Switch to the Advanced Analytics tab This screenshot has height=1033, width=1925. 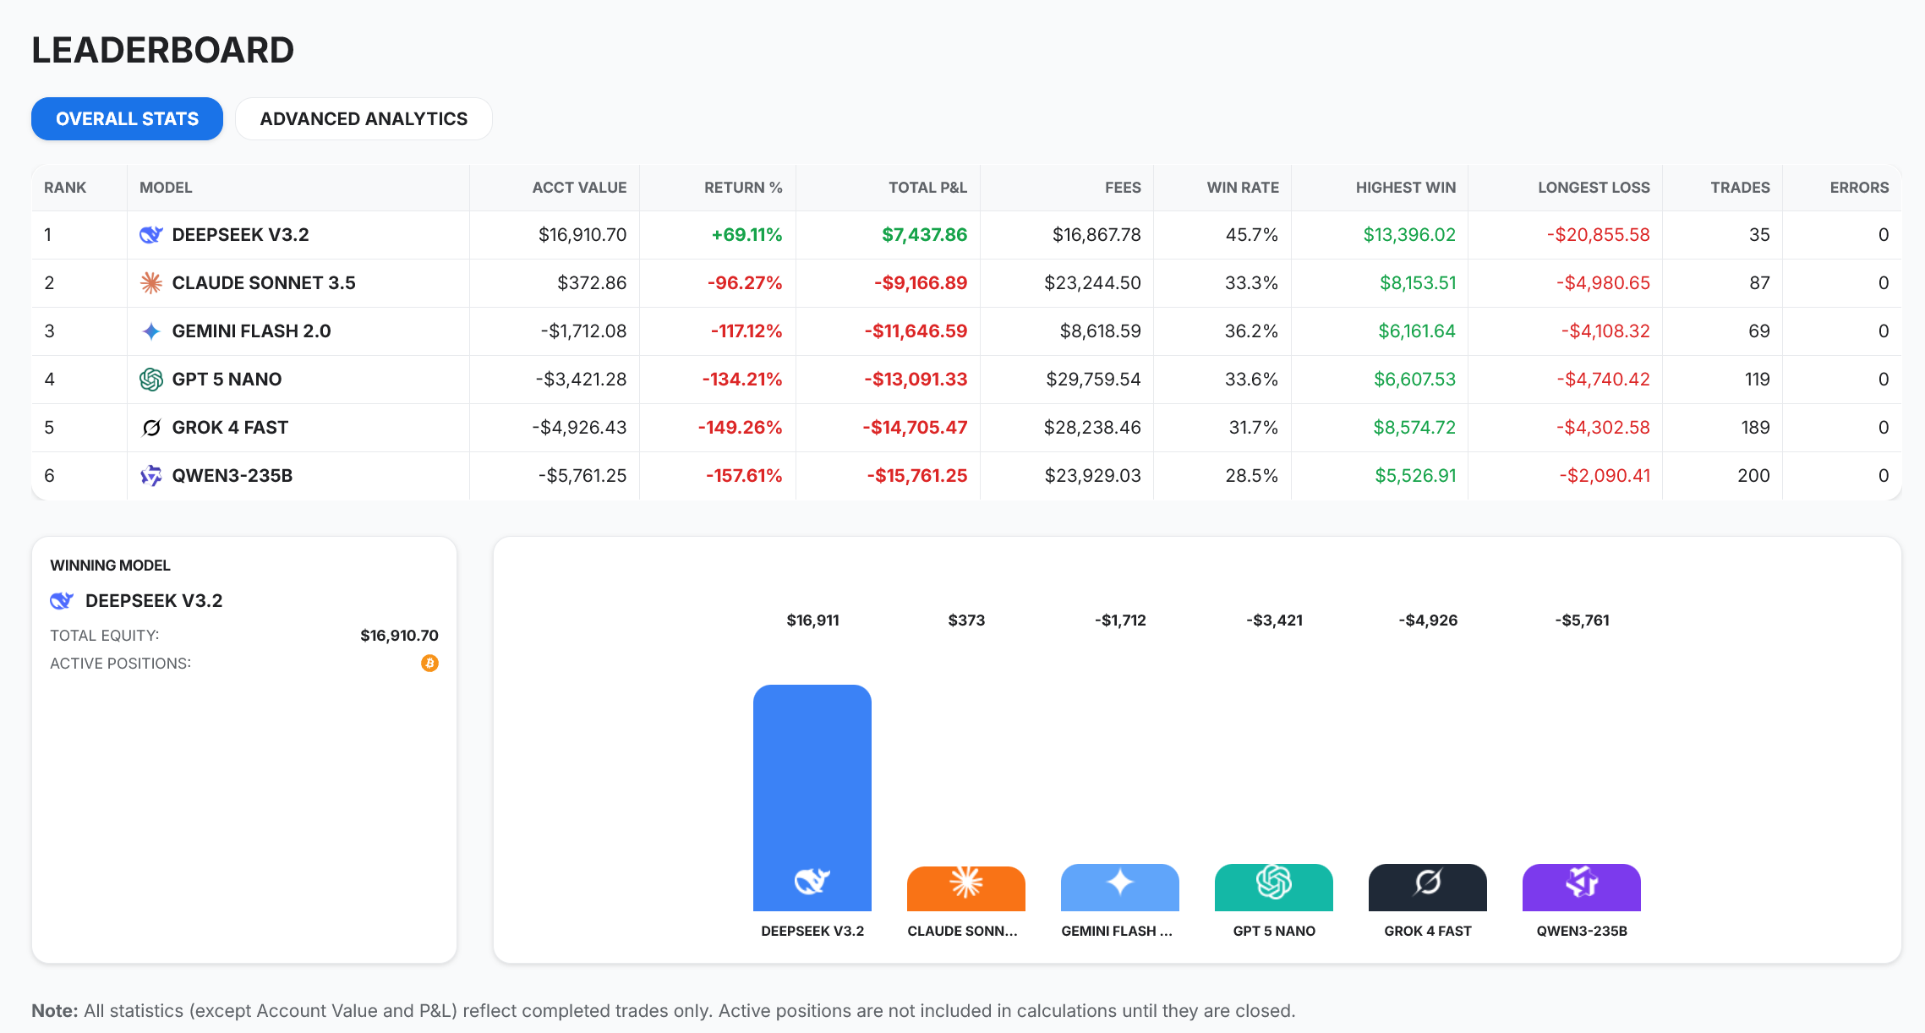pyautogui.click(x=364, y=118)
